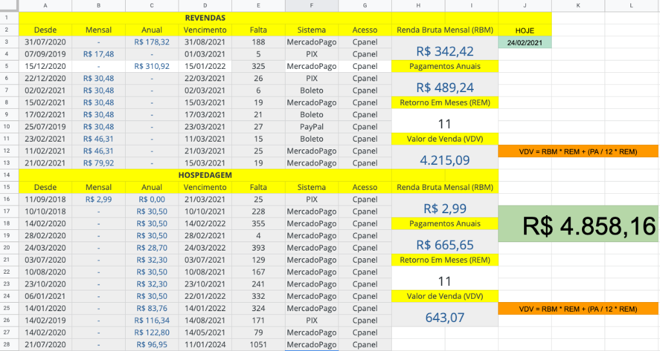Click Valor de Venda label in row 11
660x351 pixels.
(445, 138)
